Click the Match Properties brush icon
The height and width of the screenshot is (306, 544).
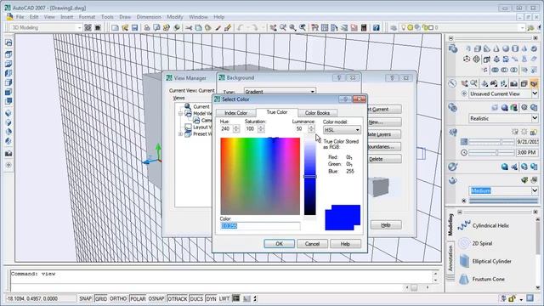[218, 28]
